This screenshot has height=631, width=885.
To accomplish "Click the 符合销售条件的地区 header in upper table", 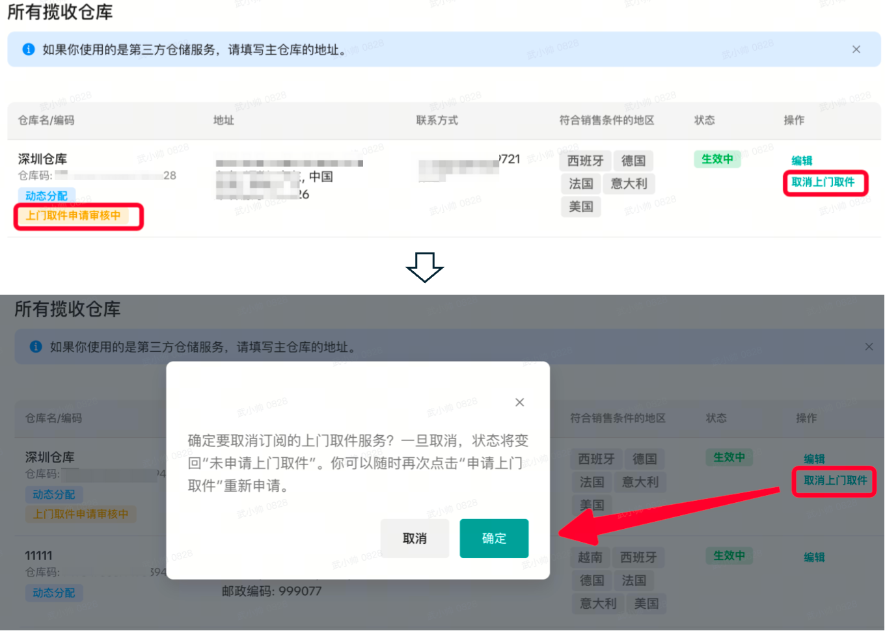I will pyautogui.click(x=606, y=120).
